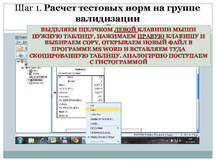
Task: Open Google Chrome from the taskbar
Action: tap(76, 141)
